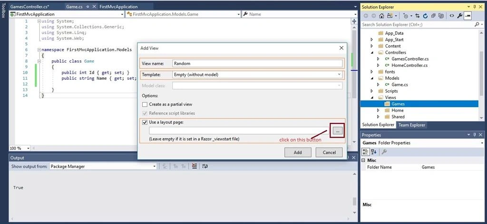
Task: Click the Go to Previous Message output icon
Action: click(x=175, y=167)
